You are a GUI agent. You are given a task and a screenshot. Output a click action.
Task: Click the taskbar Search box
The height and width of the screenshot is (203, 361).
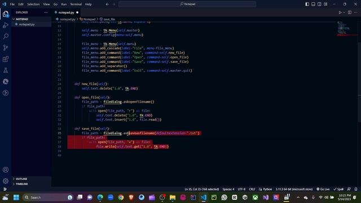tap(48, 197)
